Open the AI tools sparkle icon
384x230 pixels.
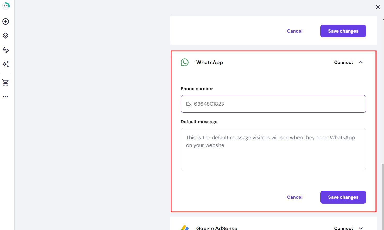[6, 64]
